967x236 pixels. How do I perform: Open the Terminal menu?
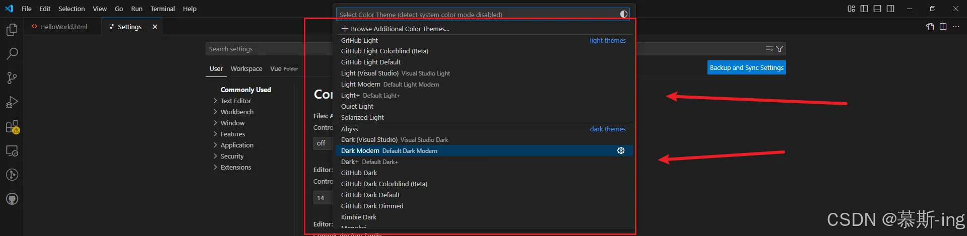[163, 9]
